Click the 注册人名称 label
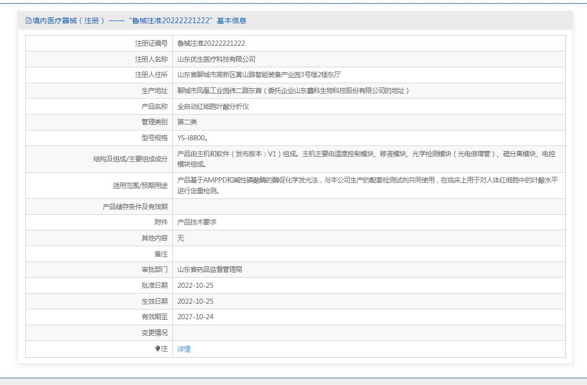Screen dimensions: 587x385 [x=151, y=59]
